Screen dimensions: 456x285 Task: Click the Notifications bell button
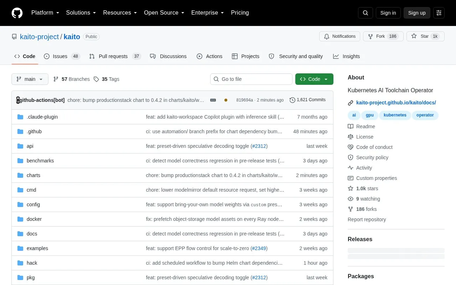pos(340,36)
